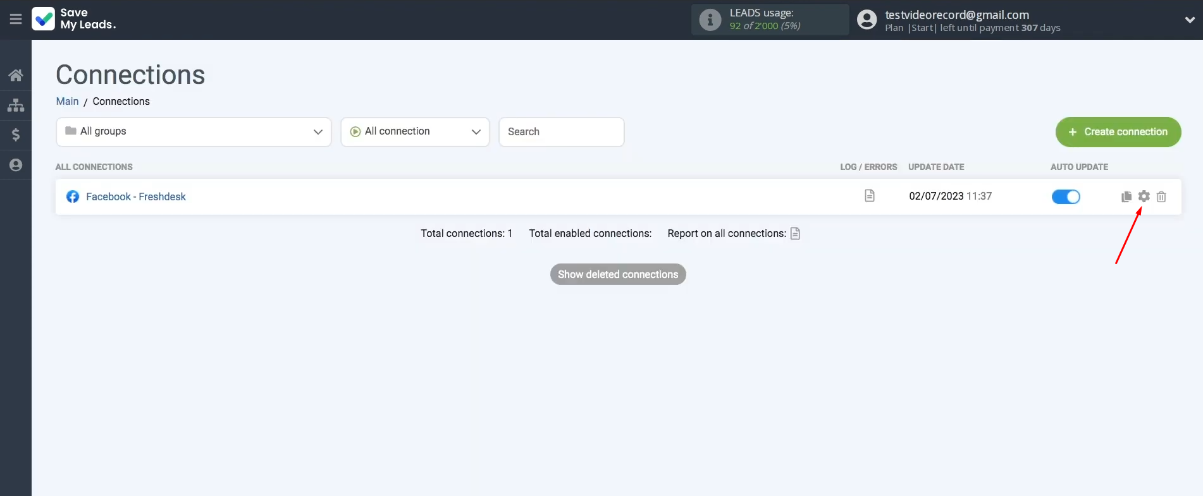Click the Connections page heading

pos(130,75)
